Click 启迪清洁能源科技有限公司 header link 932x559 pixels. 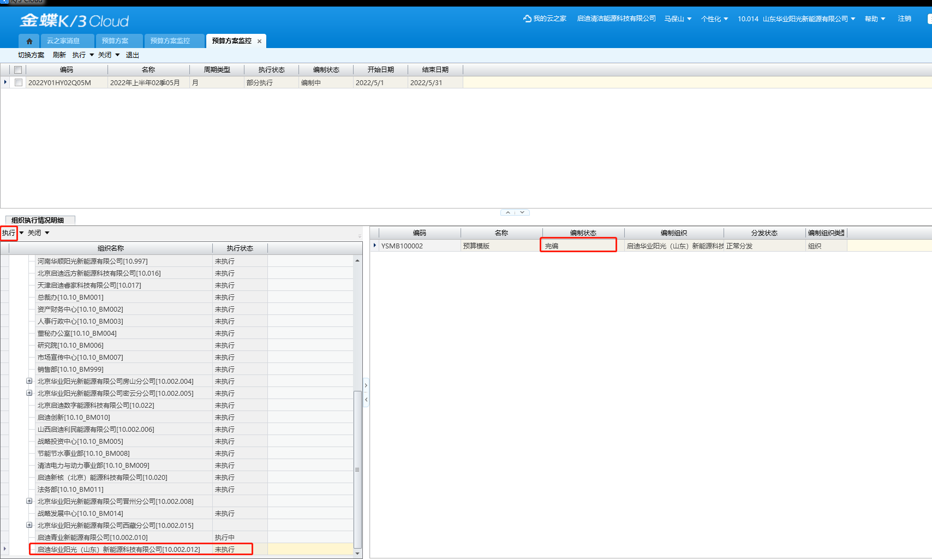617,19
